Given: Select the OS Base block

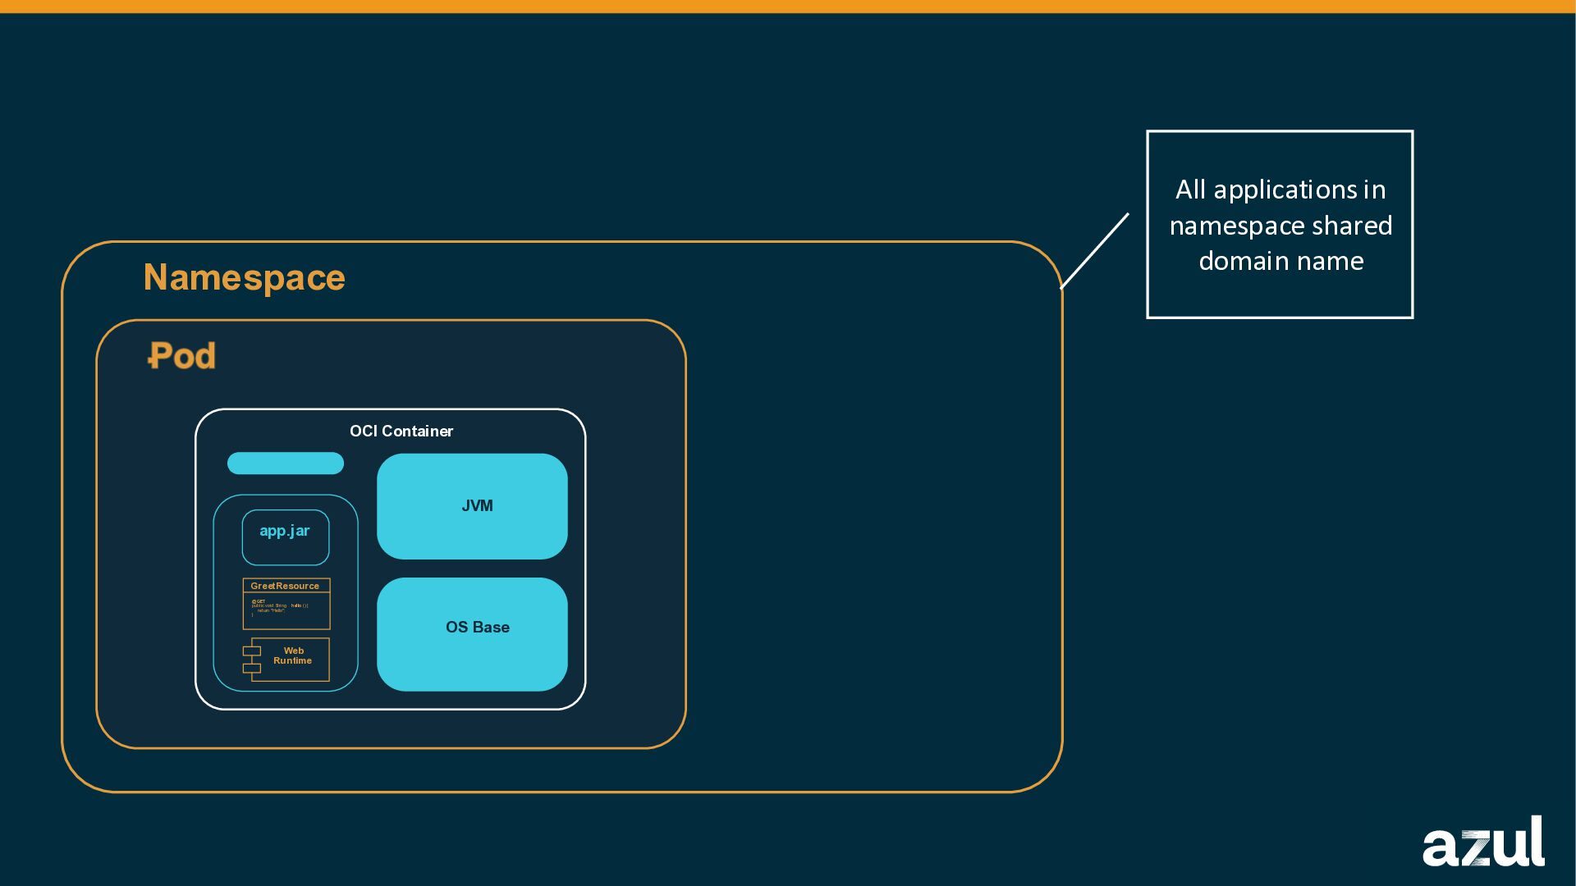Looking at the screenshot, I should click(472, 633).
